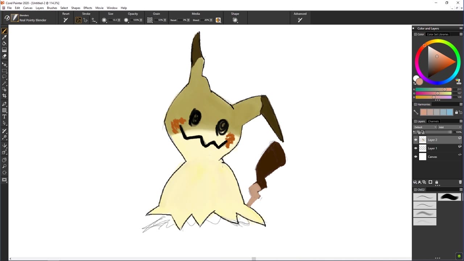Open the Brushes menu
The image size is (464, 261).
(52, 8)
